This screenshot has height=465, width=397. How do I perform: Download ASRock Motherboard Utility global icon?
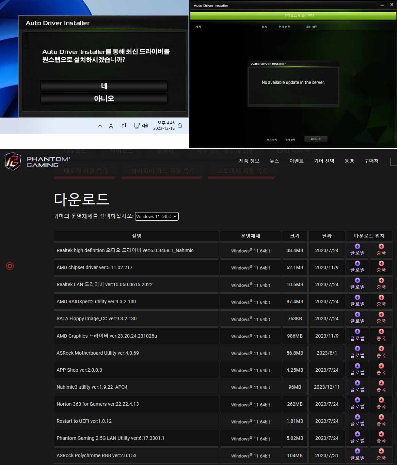pos(358,348)
